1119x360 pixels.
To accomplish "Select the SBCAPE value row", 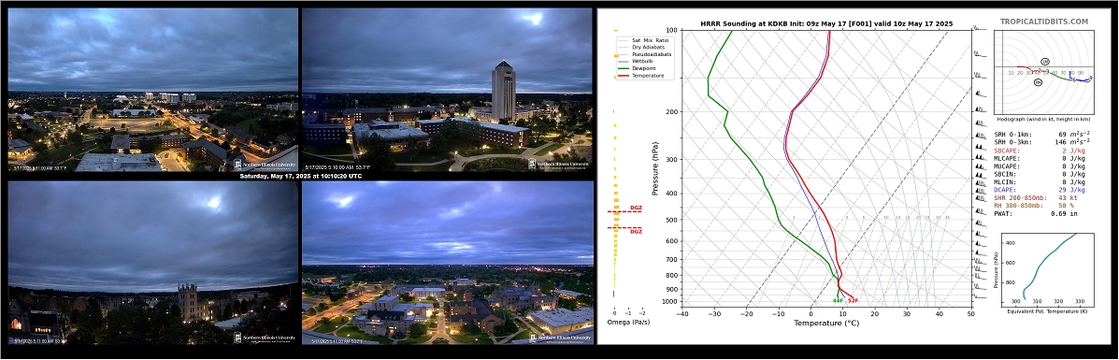I will pos(1040,151).
